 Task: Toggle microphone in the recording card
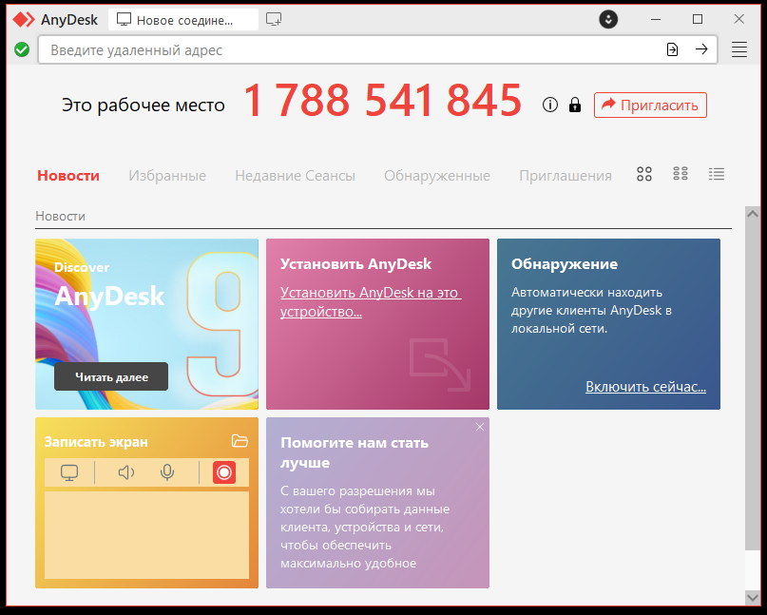[167, 472]
